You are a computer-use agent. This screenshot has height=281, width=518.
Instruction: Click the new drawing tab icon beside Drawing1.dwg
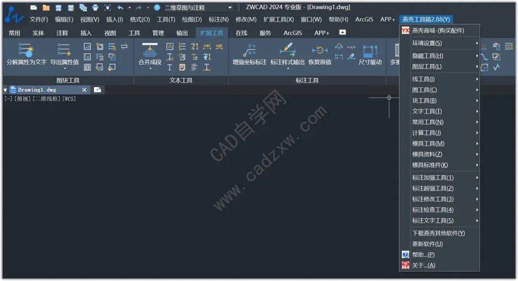click(x=97, y=90)
